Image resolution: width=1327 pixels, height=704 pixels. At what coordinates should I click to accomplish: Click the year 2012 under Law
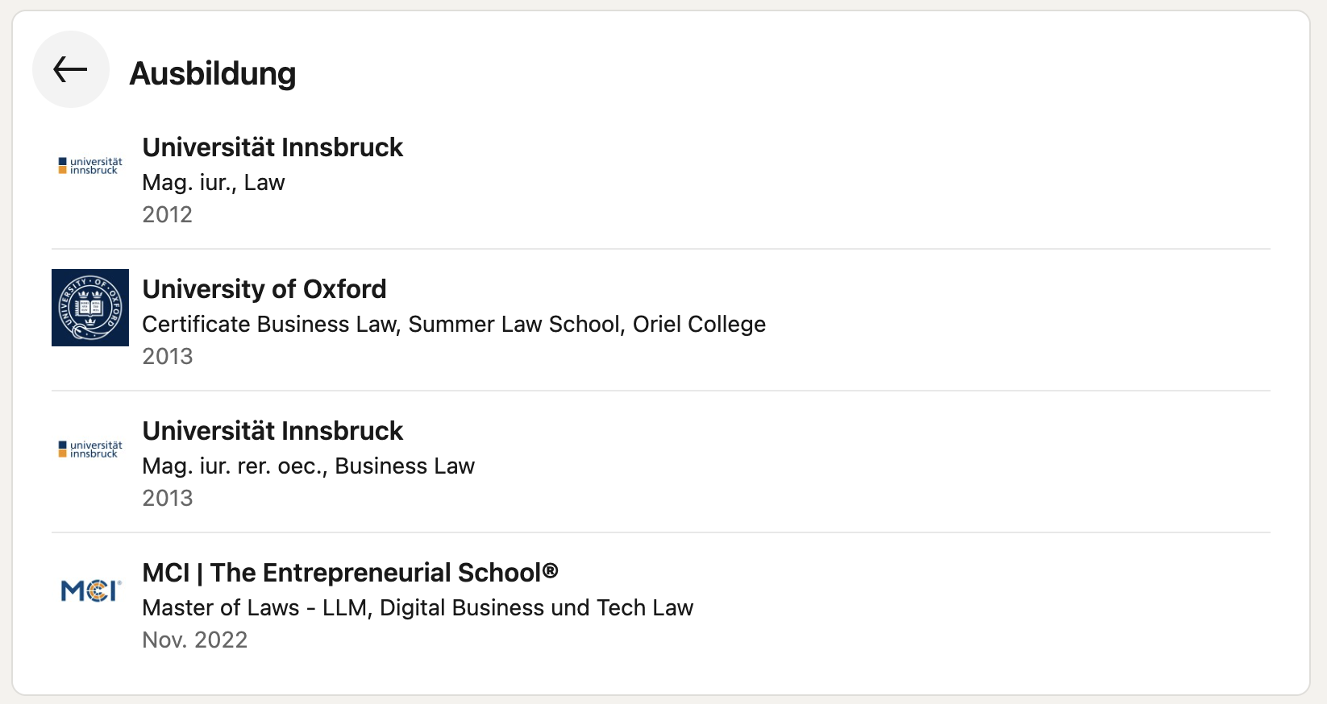coord(168,215)
